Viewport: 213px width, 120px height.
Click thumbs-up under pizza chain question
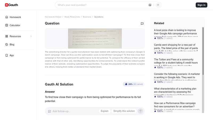tap(155, 38)
